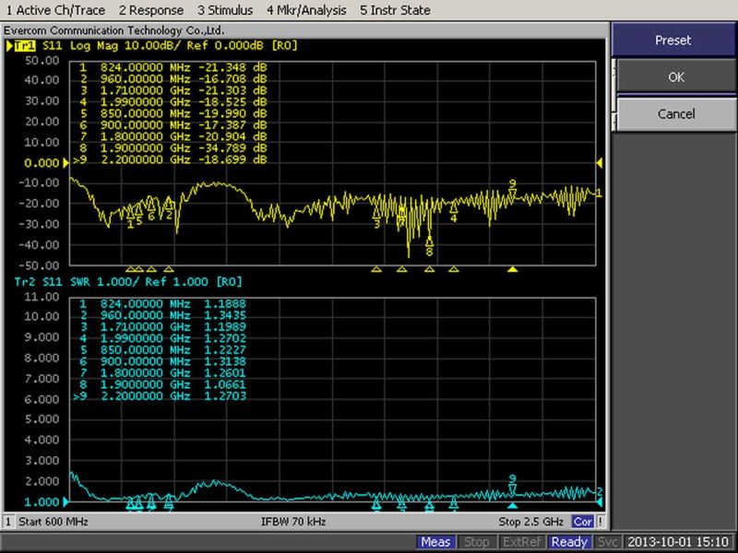The width and height of the screenshot is (738, 553).
Task: Select SWR marker row 1.99 GHz 1.2702
Action: (162, 338)
